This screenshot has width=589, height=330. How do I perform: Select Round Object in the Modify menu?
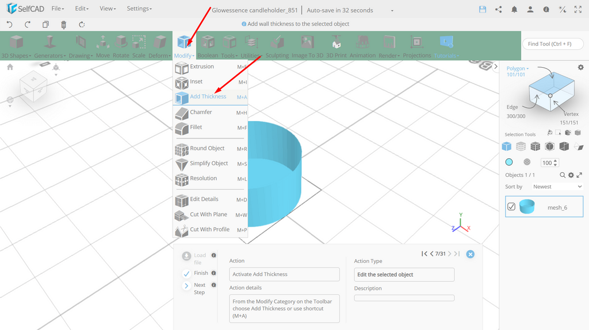[211, 149]
